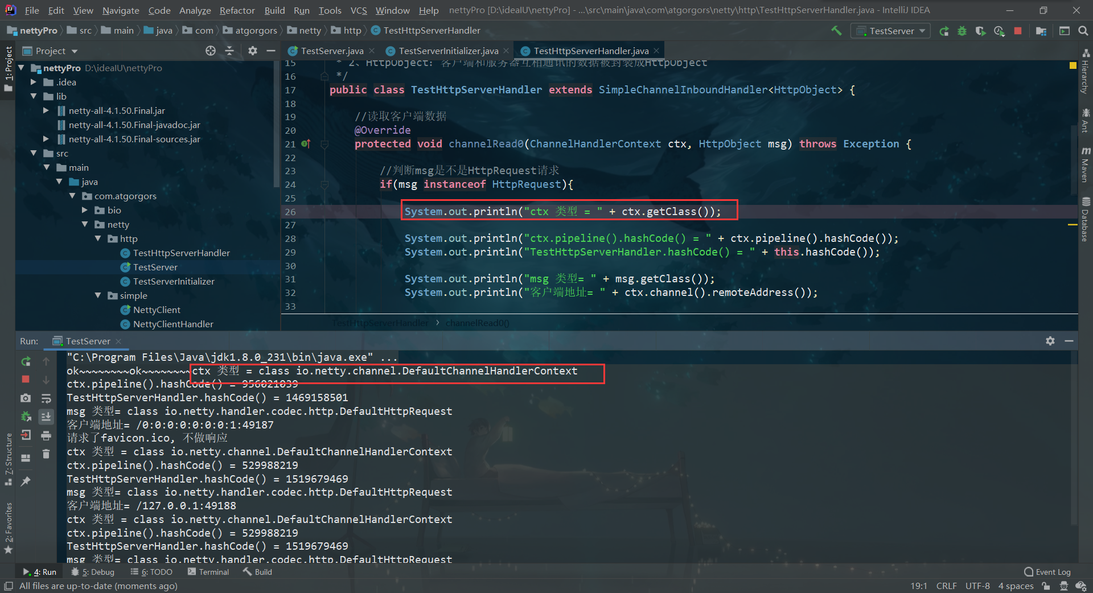
Task: Click the yellow inspection indicator atop editor scrollbar
Action: click(x=1073, y=65)
